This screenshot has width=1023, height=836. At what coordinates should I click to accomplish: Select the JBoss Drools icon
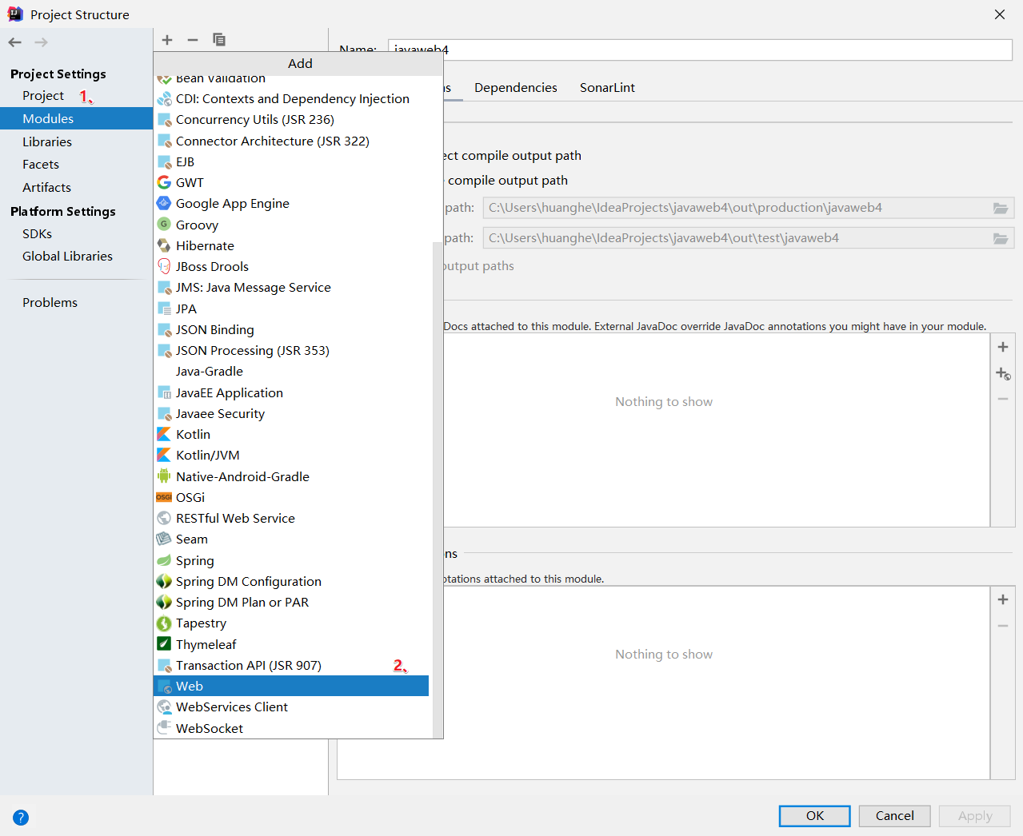(164, 266)
